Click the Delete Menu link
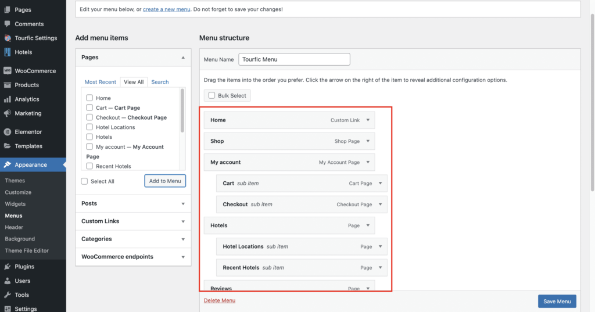 tap(219, 300)
